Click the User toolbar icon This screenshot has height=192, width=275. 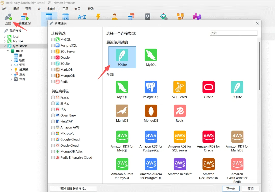[x=115, y=17]
